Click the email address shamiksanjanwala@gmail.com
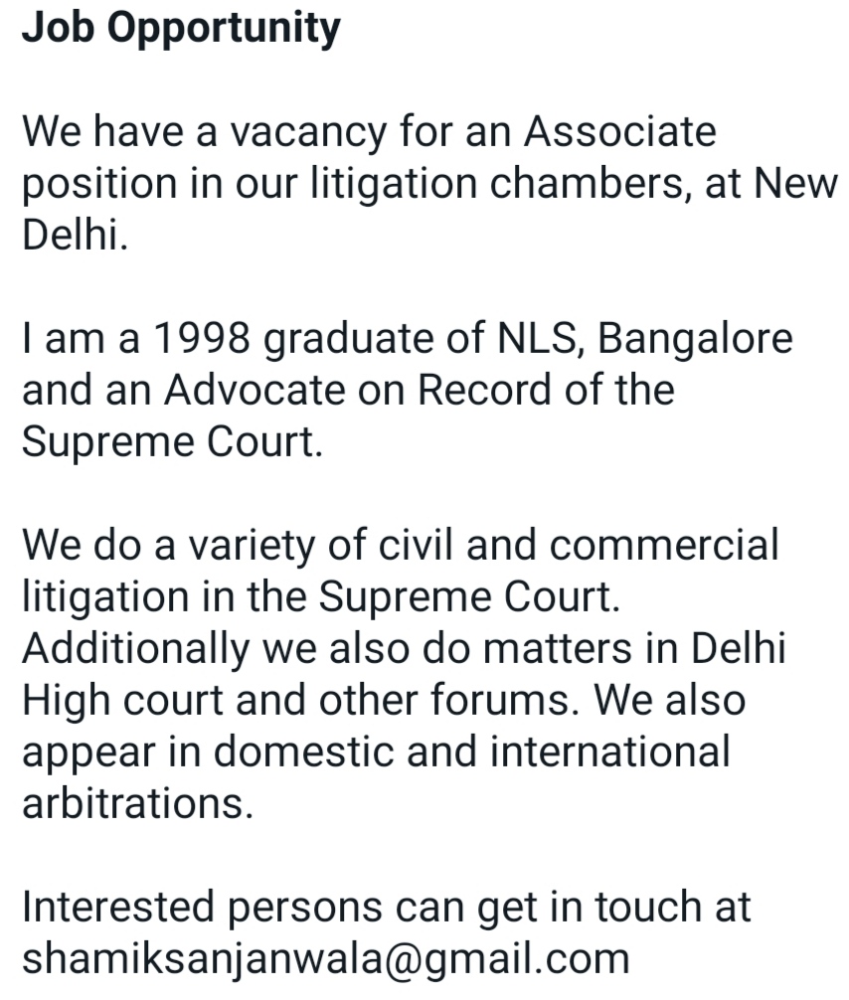Screen dimensions: 849x1000 coord(326,958)
